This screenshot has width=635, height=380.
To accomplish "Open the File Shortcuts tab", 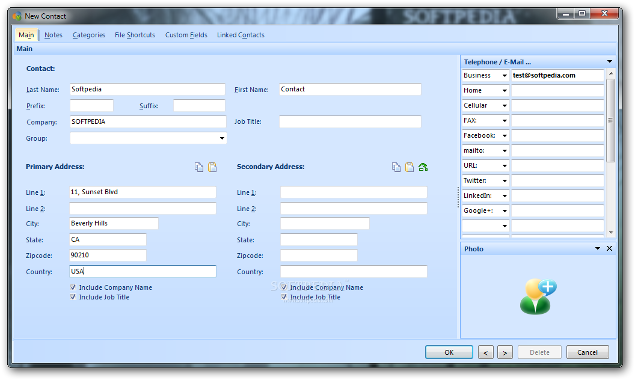I will click(135, 35).
